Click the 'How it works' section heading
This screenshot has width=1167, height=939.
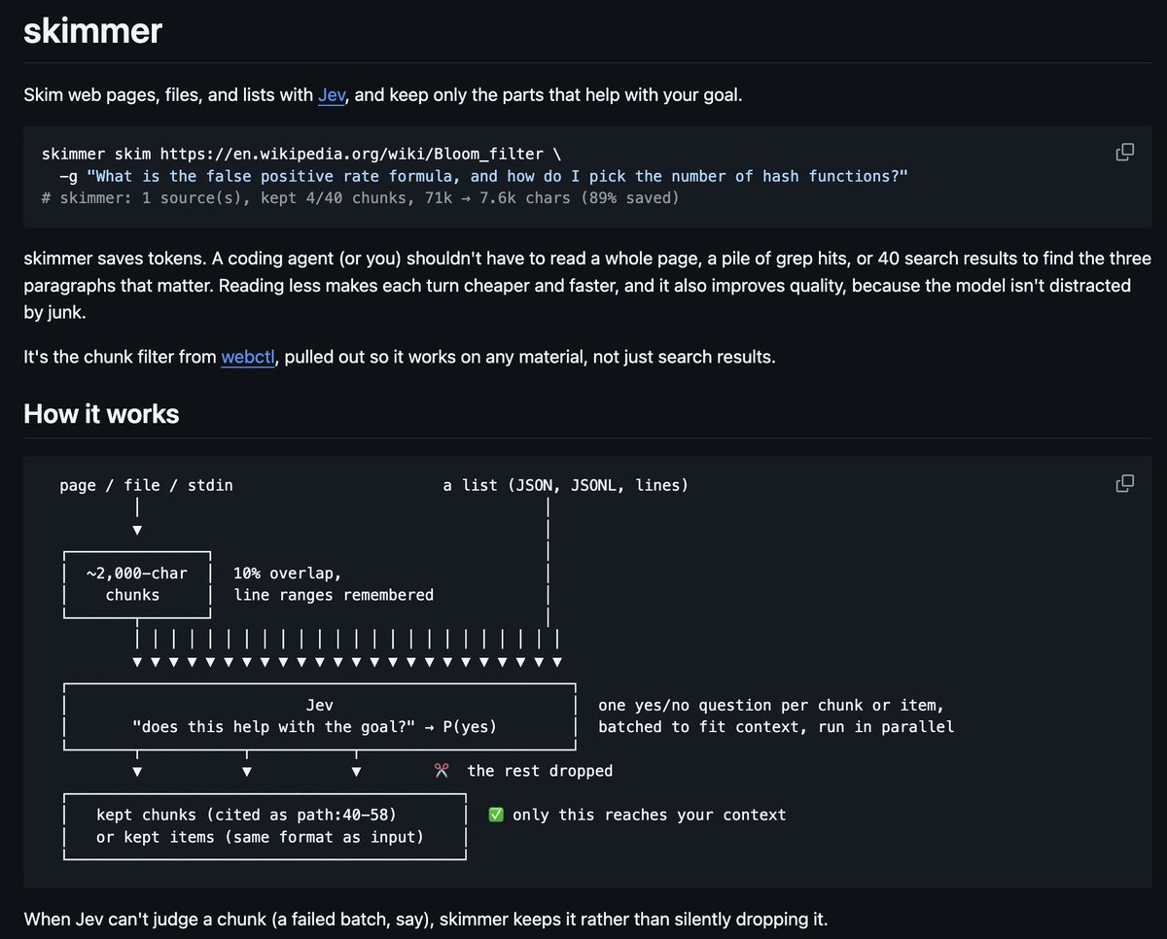pyautogui.click(x=101, y=414)
